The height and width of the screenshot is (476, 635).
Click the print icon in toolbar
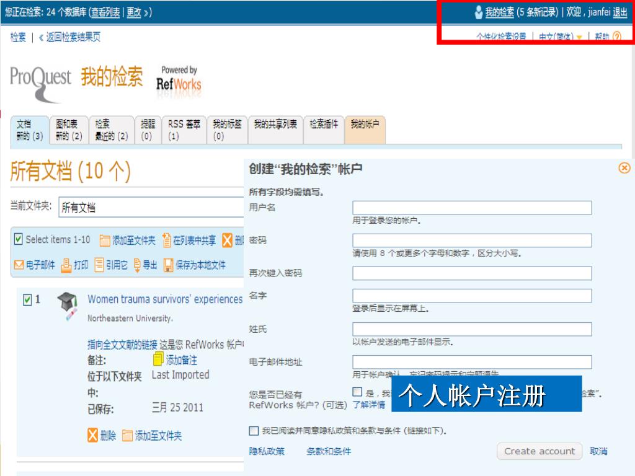[66, 265]
